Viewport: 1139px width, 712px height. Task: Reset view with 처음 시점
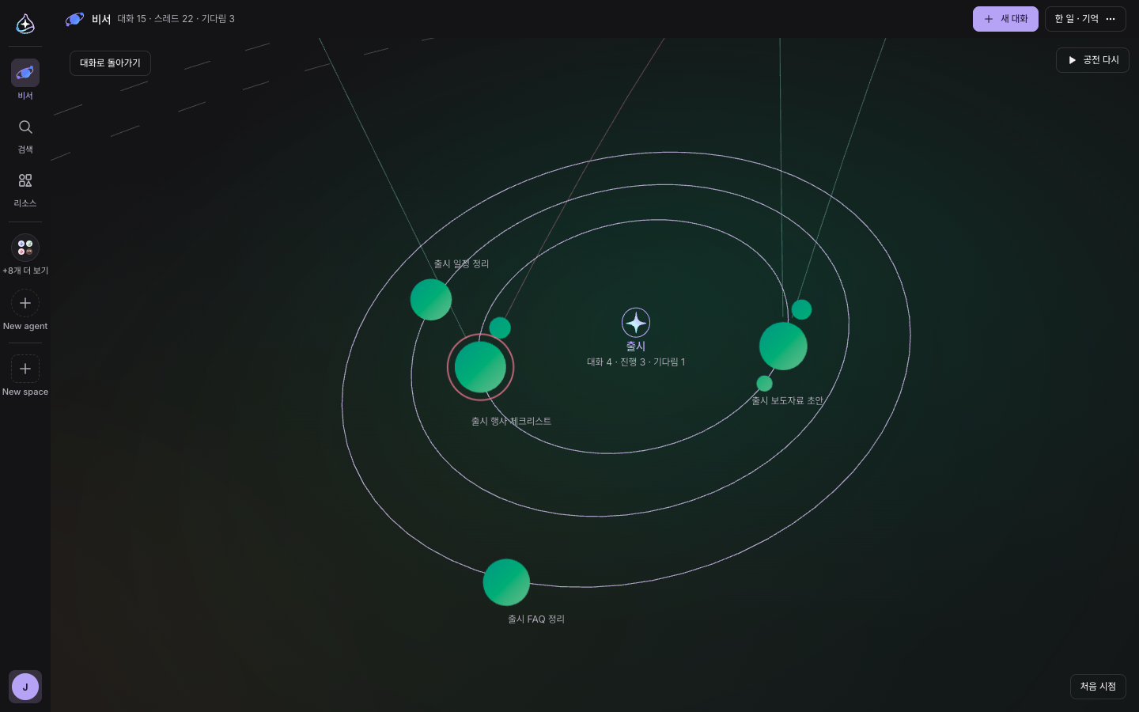pyautogui.click(x=1098, y=687)
